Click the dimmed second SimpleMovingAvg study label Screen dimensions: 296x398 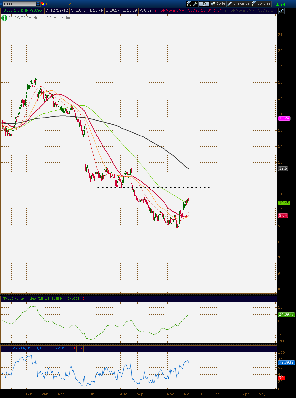click(x=250, y=11)
